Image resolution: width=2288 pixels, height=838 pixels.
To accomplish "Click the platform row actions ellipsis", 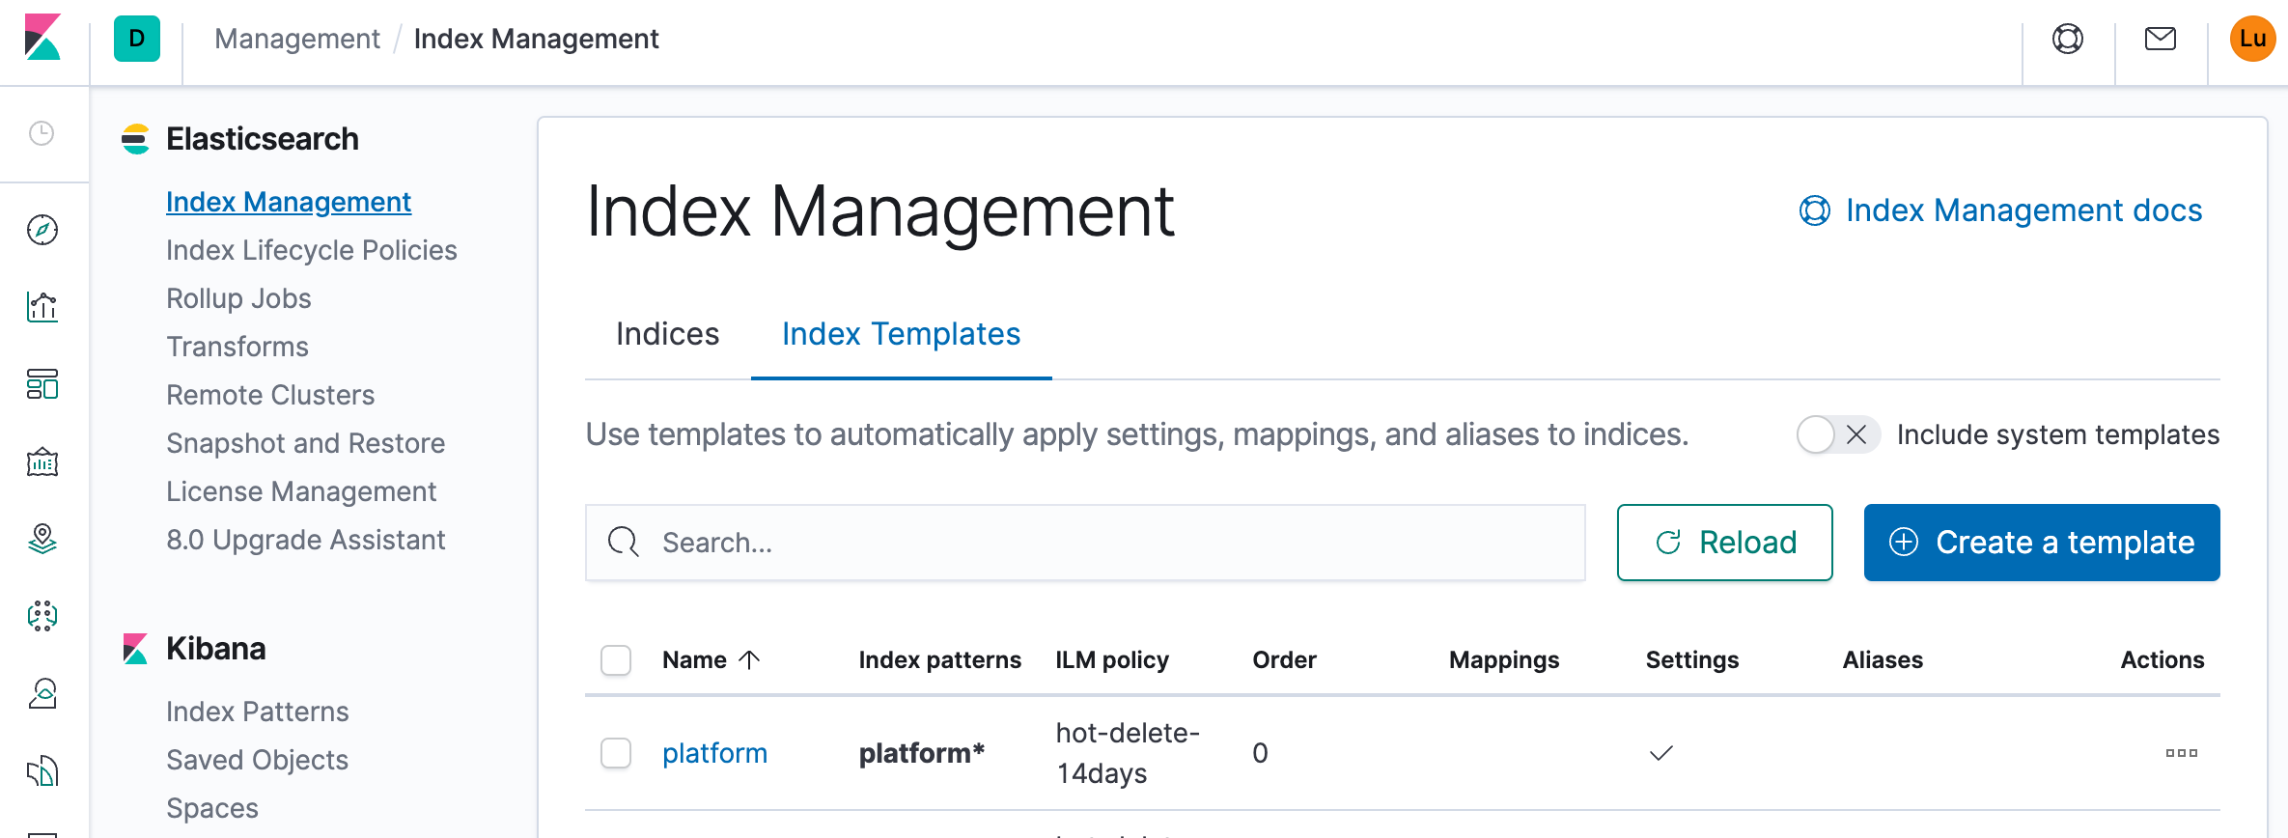I will pyautogui.click(x=2182, y=753).
